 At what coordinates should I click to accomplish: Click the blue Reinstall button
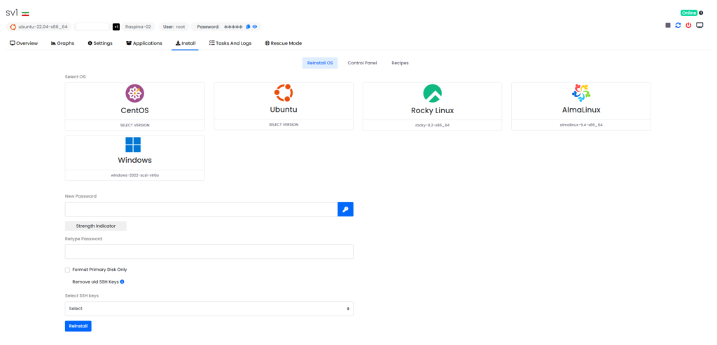pos(78,326)
